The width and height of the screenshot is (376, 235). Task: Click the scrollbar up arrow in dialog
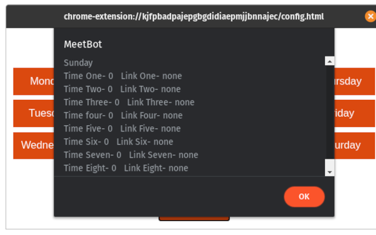(x=330, y=61)
